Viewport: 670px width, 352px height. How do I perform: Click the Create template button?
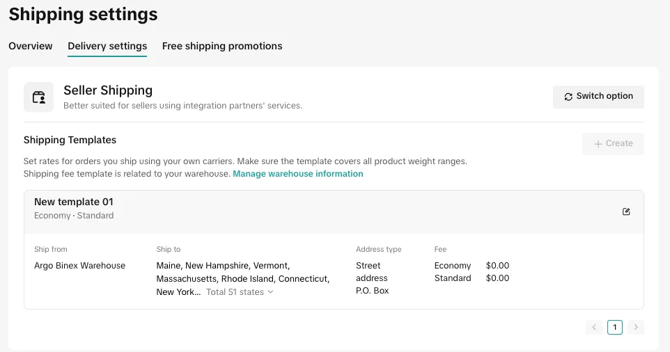(613, 143)
